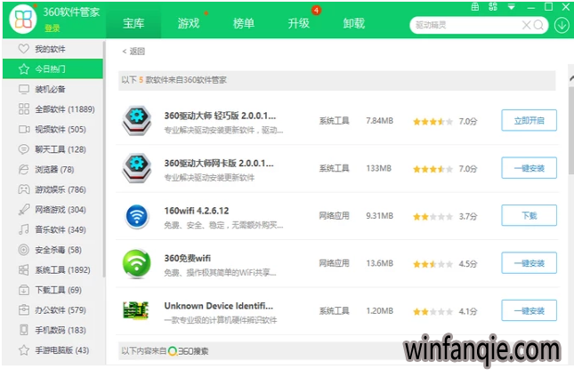This screenshot has height=377, width=574.
Task: Click the blue 160wifi app icon
Action: [x=136, y=216]
